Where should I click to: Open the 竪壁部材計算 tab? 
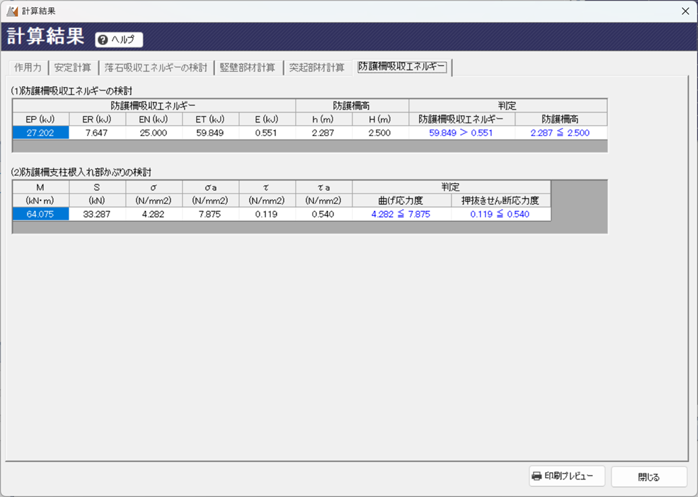click(x=247, y=67)
